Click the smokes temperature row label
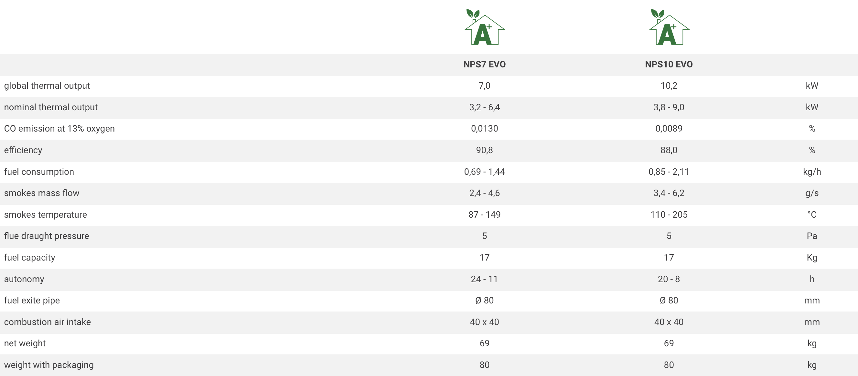The image size is (858, 376). pos(45,214)
